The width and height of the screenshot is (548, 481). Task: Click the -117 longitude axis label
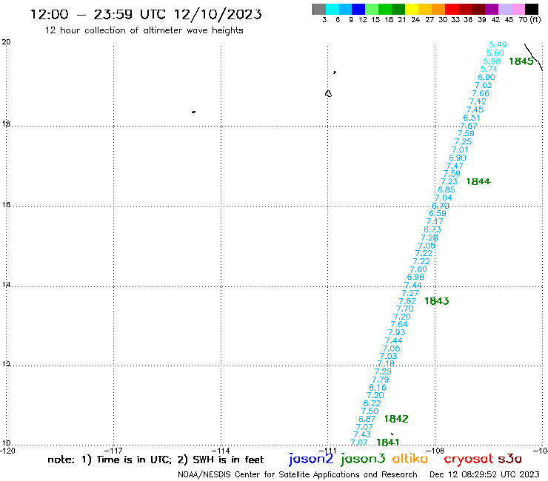[113, 451]
